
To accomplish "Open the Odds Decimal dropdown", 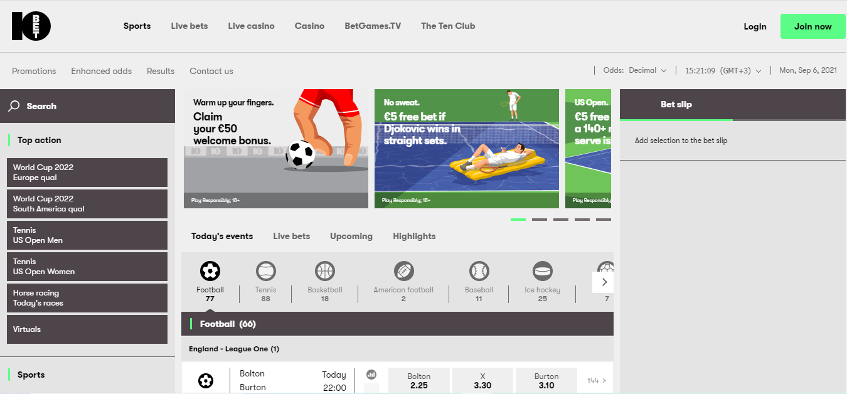I will [635, 71].
